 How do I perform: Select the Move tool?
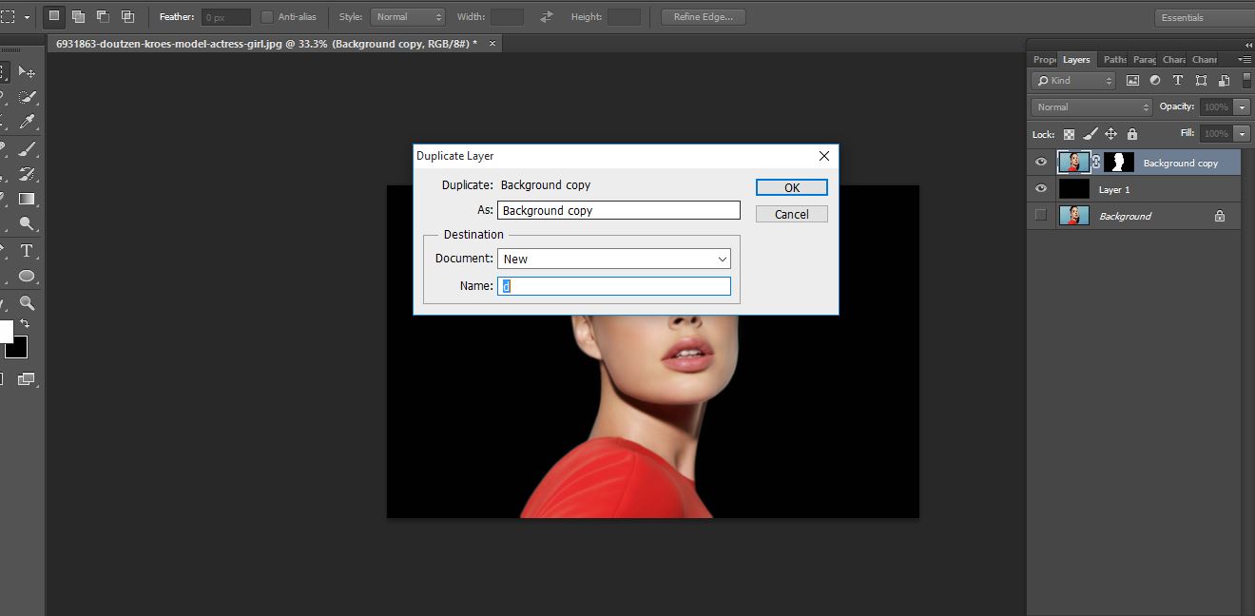click(x=26, y=71)
